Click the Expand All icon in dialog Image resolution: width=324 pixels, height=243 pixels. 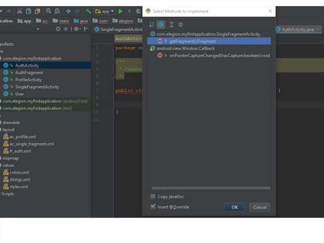click(171, 25)
